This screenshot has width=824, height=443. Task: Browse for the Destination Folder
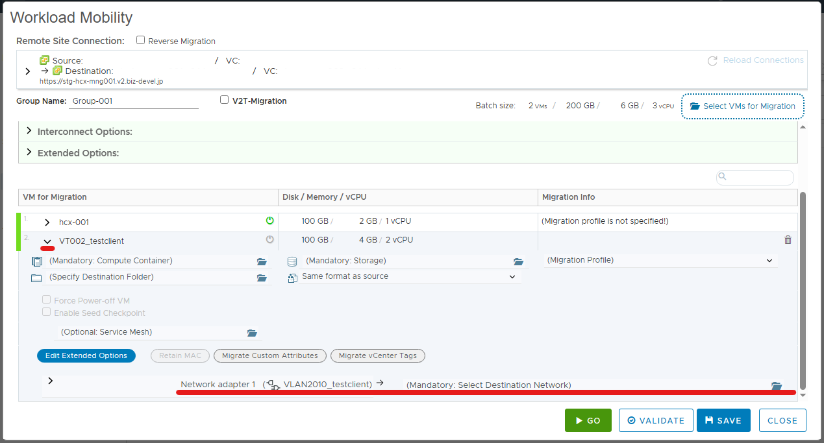[262, 278]
